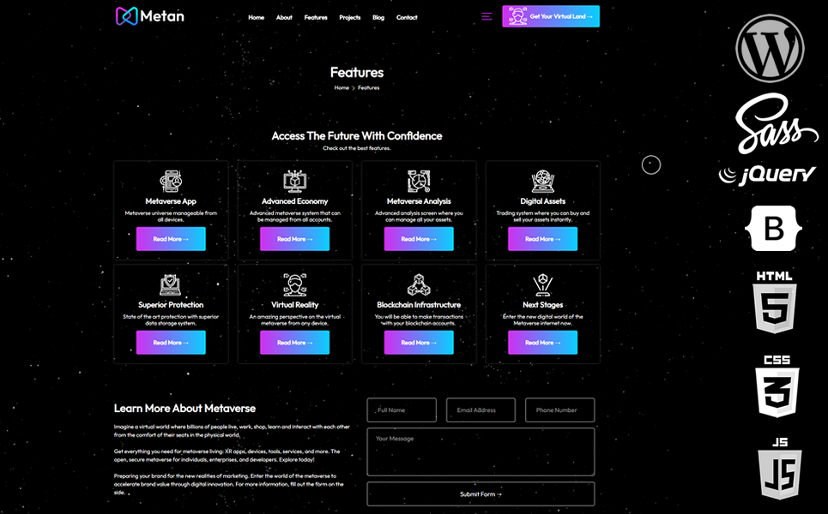Click the WordPress logo on the right
Screen dimensions: 828x514
[x=770, y=49]
